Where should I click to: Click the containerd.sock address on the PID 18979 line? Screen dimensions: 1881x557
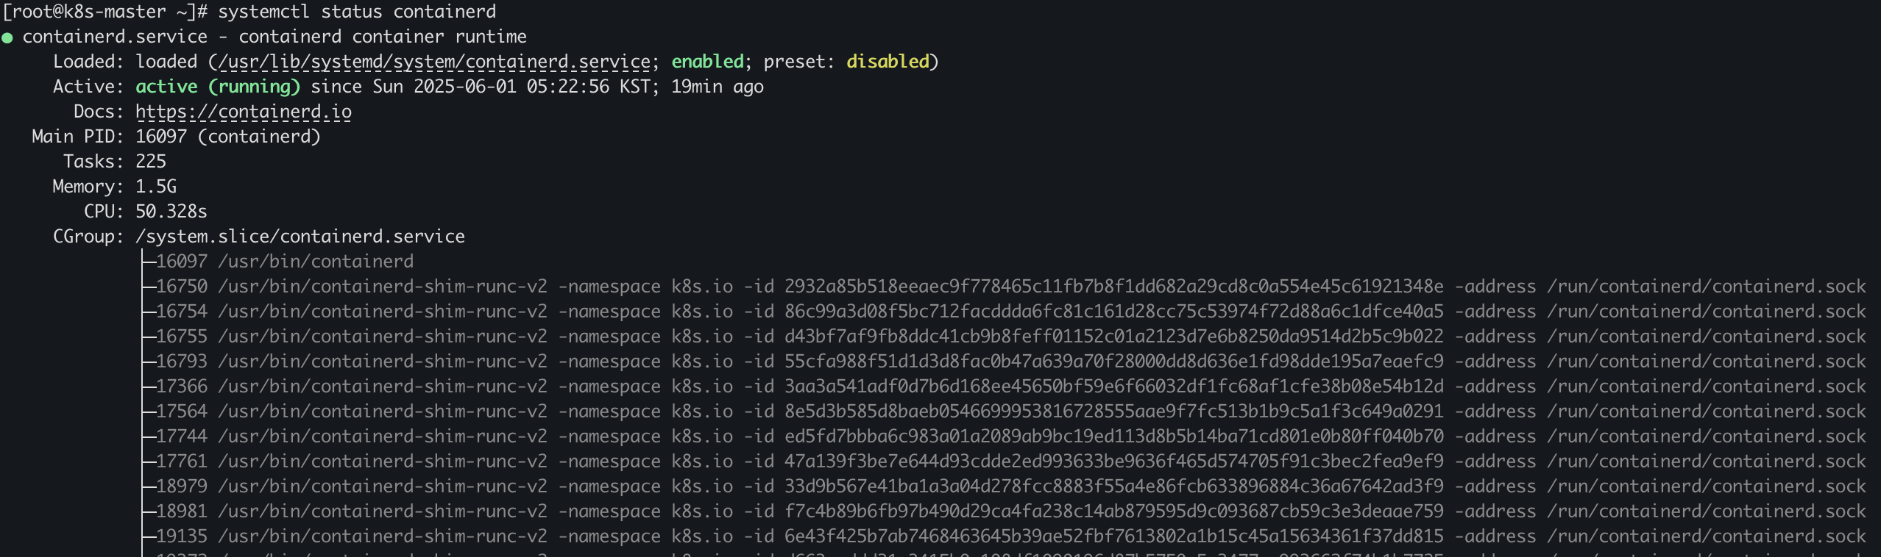coord(1706,486)
